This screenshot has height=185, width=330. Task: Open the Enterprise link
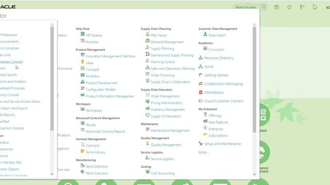point(216,129)
